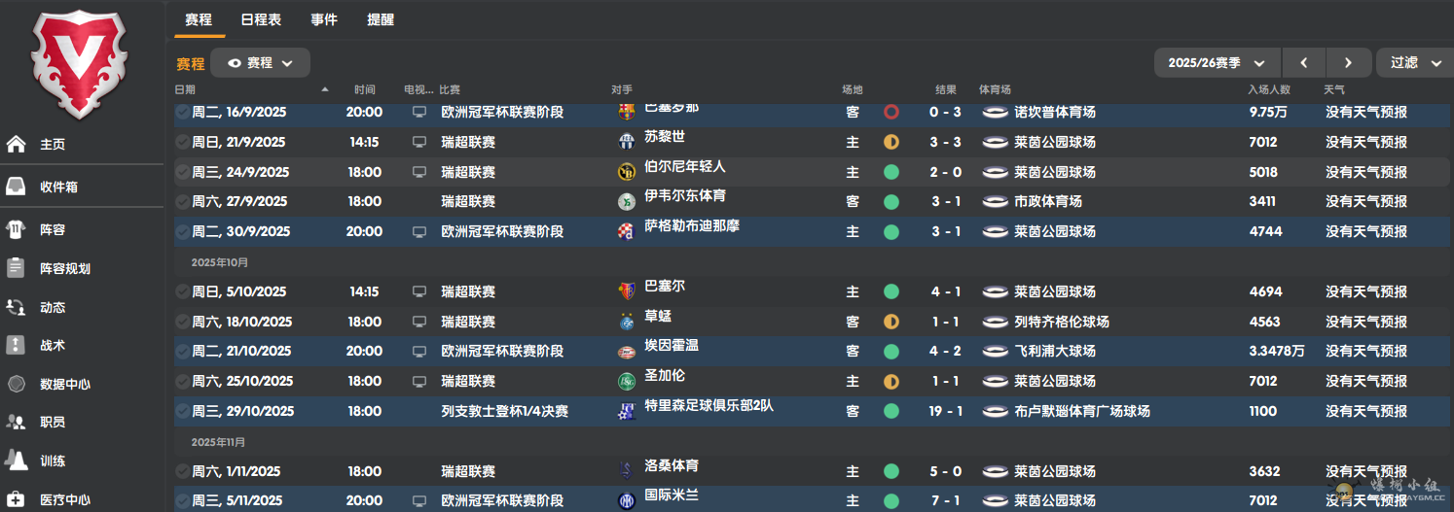Open 数据中心 data hub icon
The height and width of the screenshot is (512, 1454).
(x=17, y=384)
